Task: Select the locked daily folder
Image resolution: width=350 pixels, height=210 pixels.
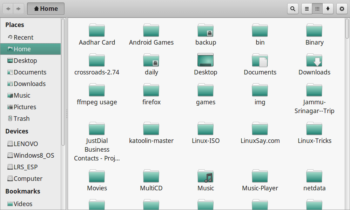Action: (151, 65)
